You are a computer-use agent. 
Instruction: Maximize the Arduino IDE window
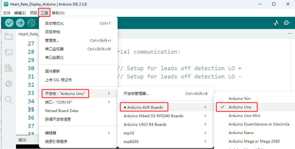coord(274,4)
